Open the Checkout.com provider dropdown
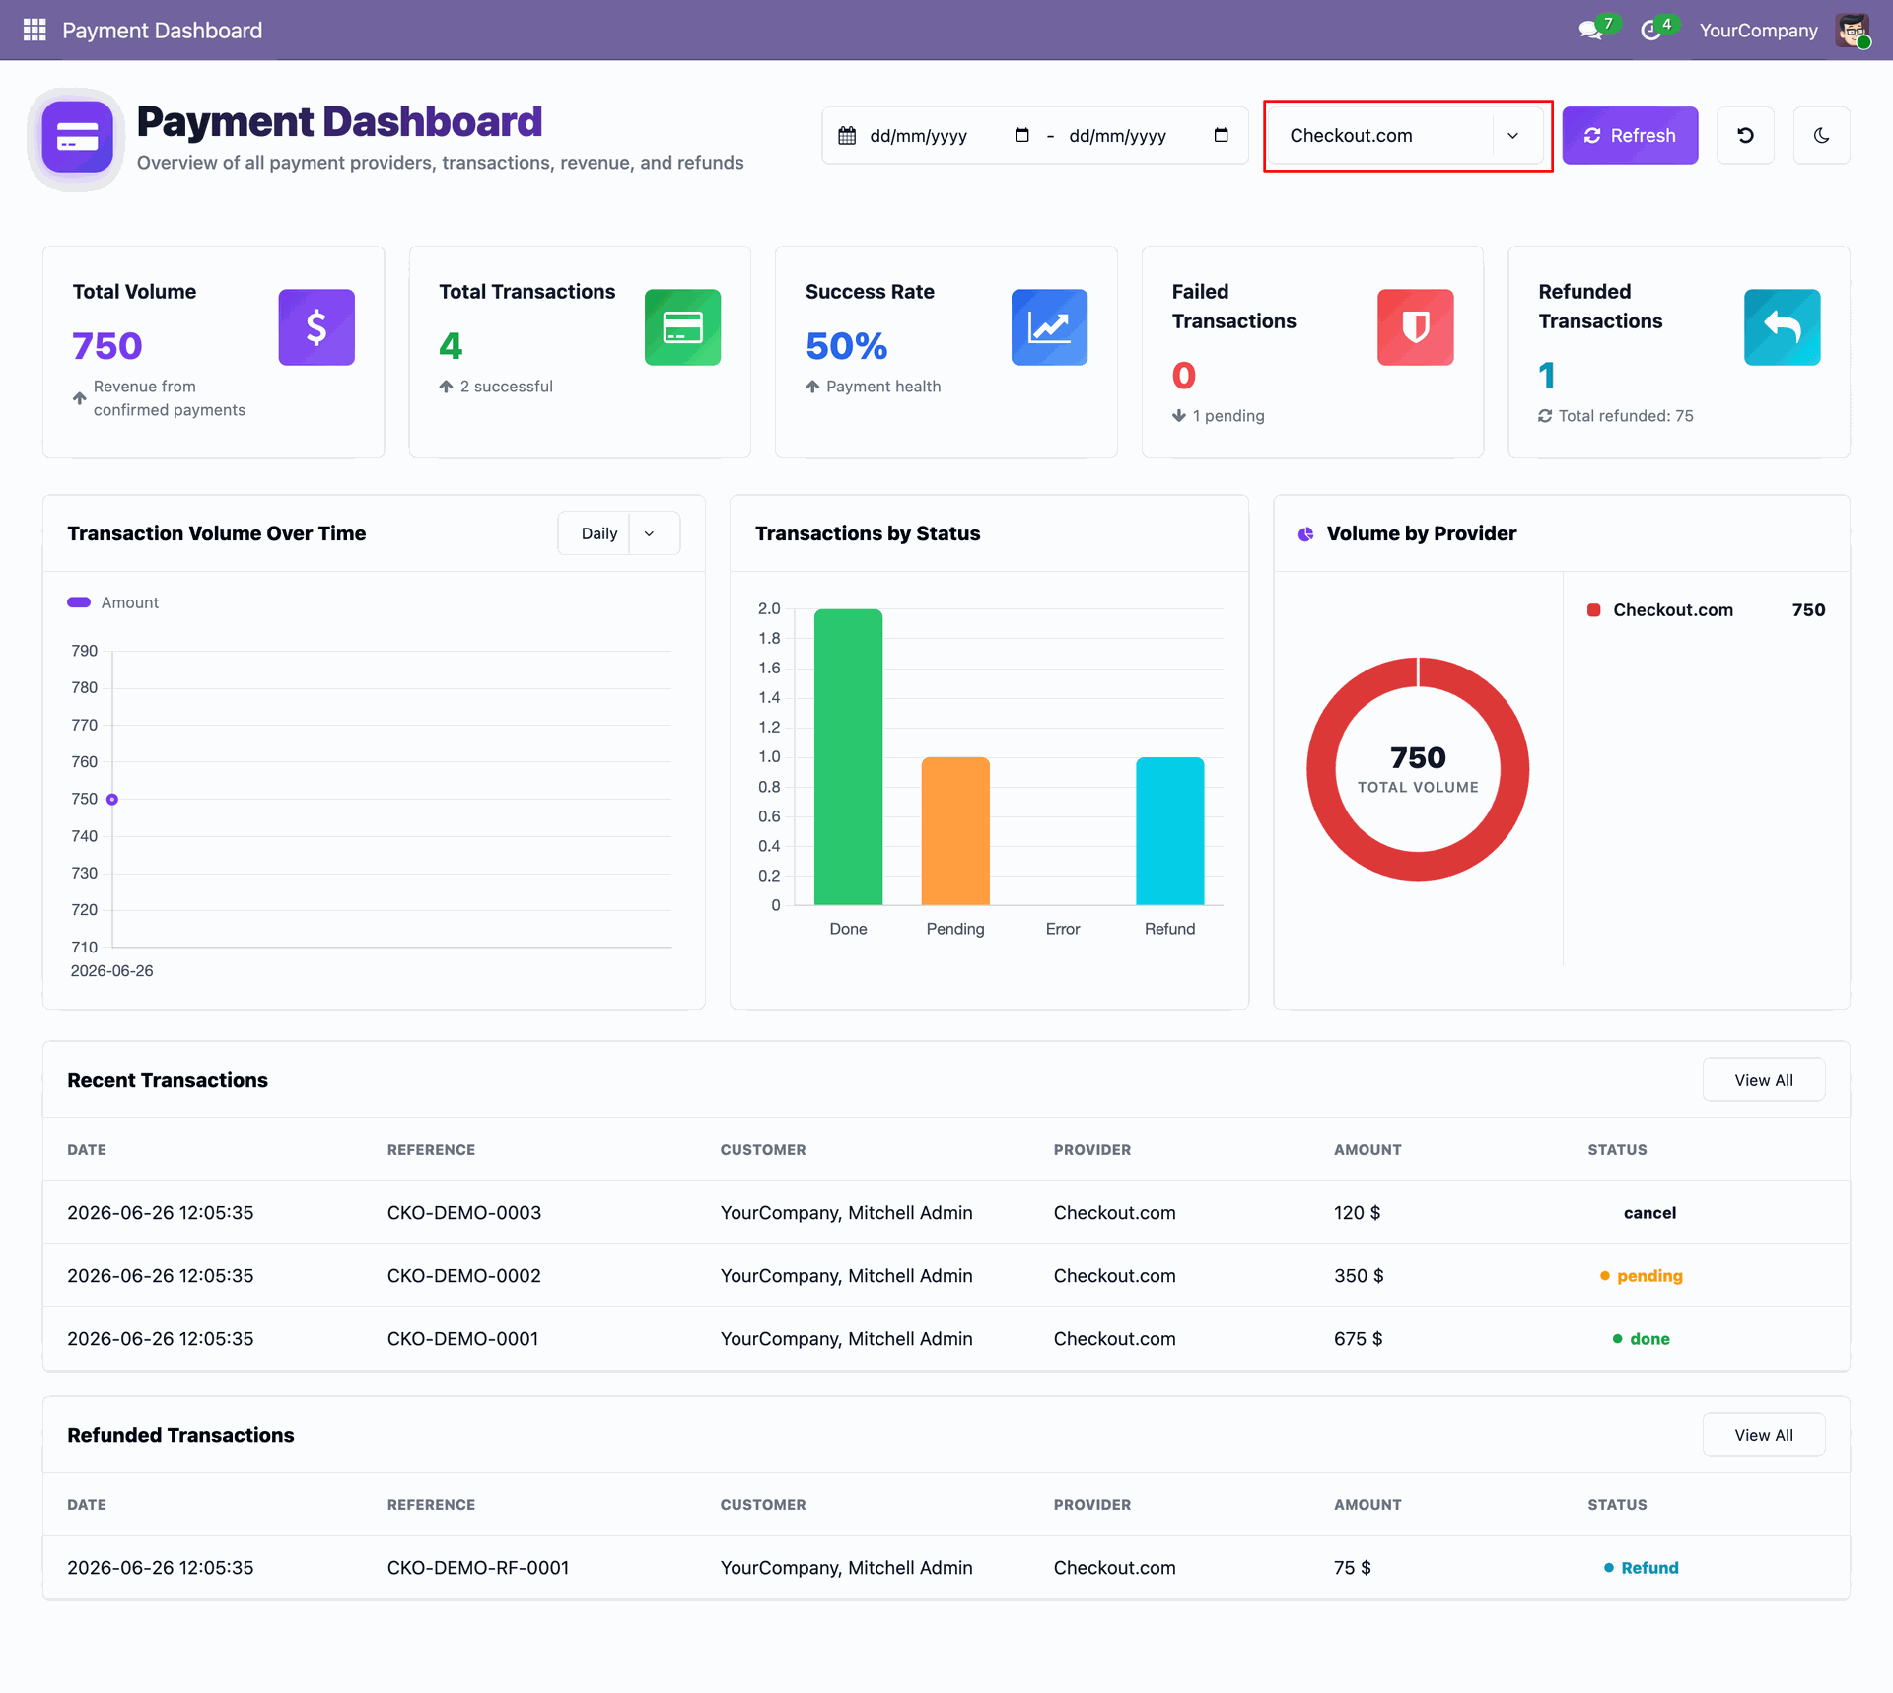Viewport: 1893px width, 1693px height. 1407,135
